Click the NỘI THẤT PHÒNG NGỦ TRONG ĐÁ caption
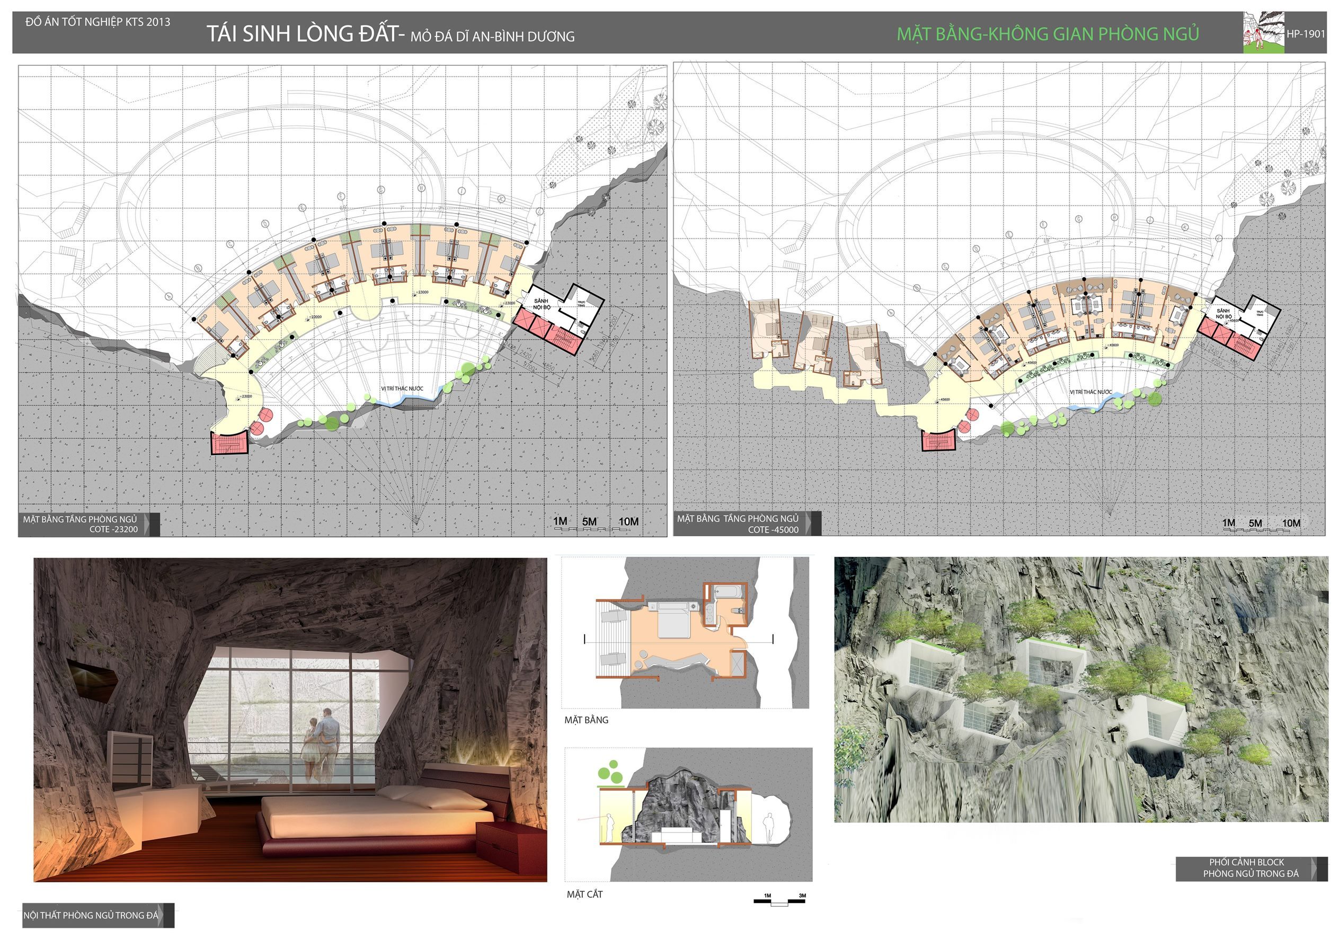This screenshot has height=947, width=1339. pos(91,915)
